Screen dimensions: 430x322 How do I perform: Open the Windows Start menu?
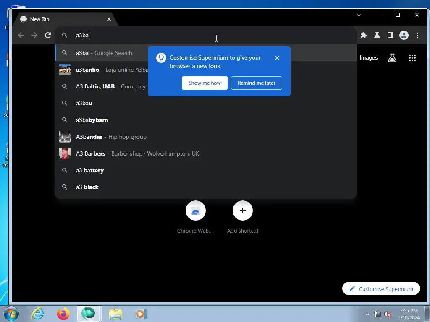click(x=11, y=314)
